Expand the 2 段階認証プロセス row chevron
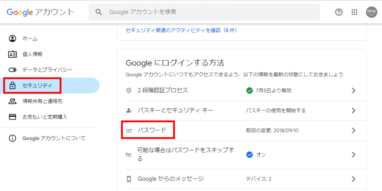Viewport: 382px width, 191px height. click(353, 90)
